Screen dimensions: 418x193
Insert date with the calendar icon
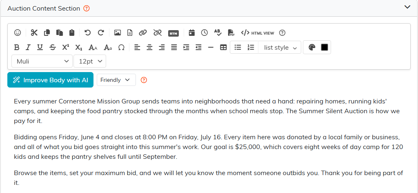[x=192, y=33]
